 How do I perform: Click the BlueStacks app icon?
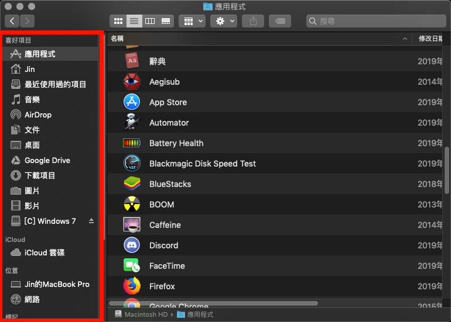click(132, 183)
